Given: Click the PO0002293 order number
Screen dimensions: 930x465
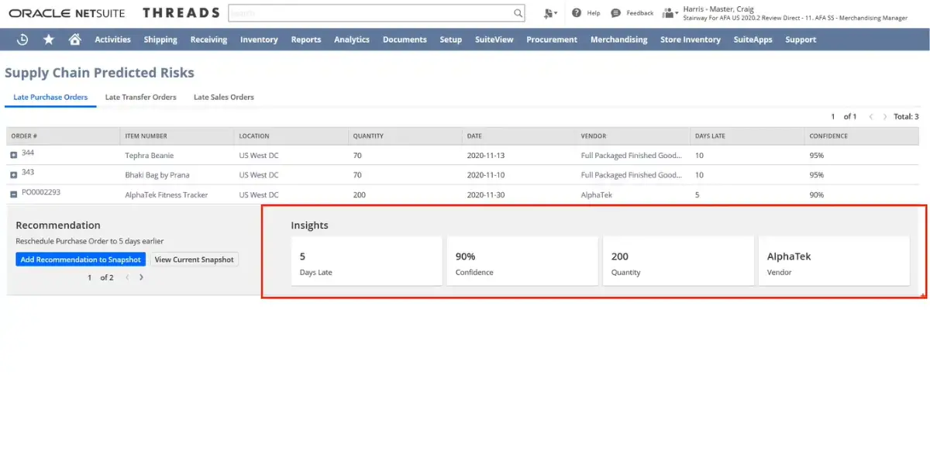Looking at the screenshot, I should pyautogui.click(x=41, y=192).
